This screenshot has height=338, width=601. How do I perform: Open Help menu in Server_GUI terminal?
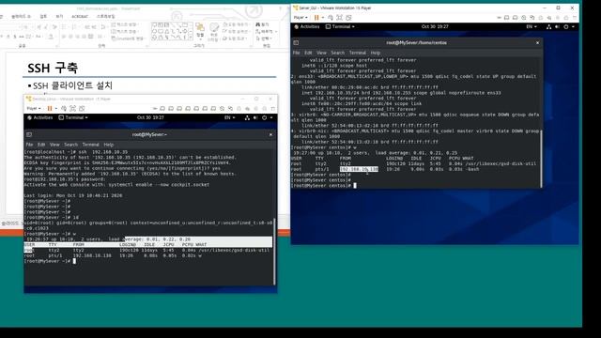pos(376,53)
